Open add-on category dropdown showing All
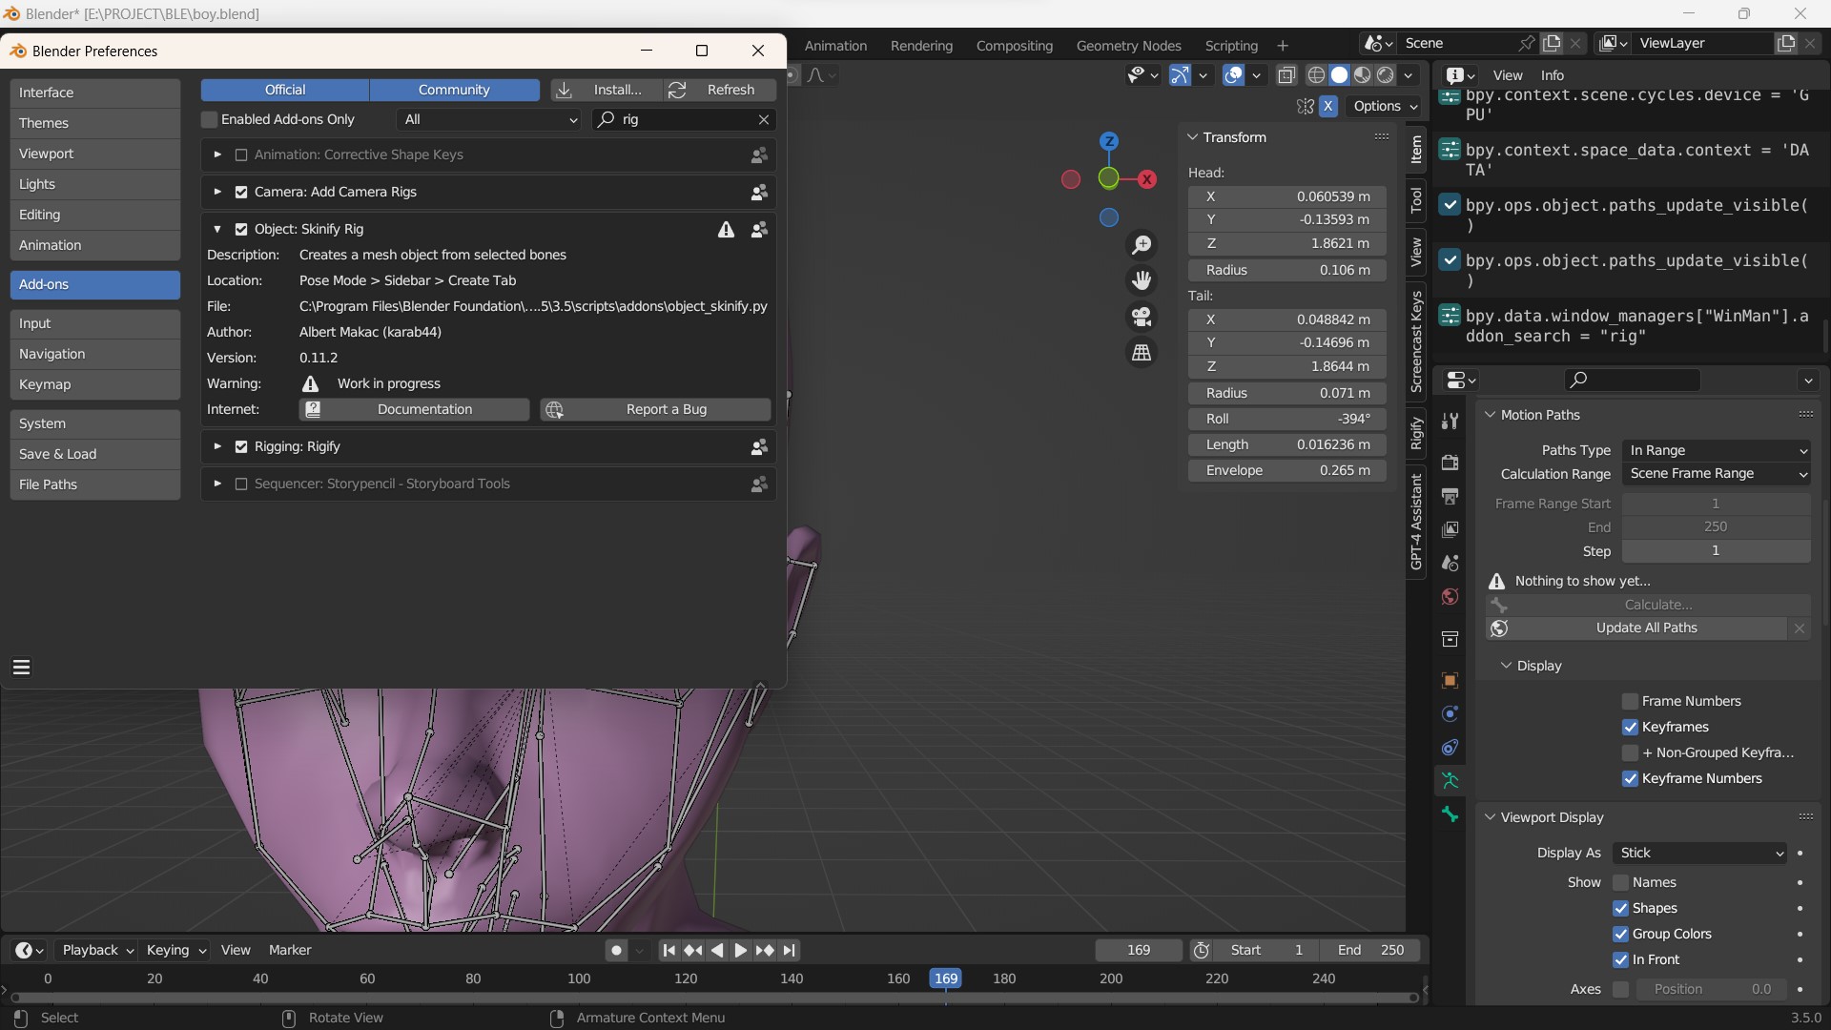Screen dimensions: 1831x1030 [x=489, y=120]
